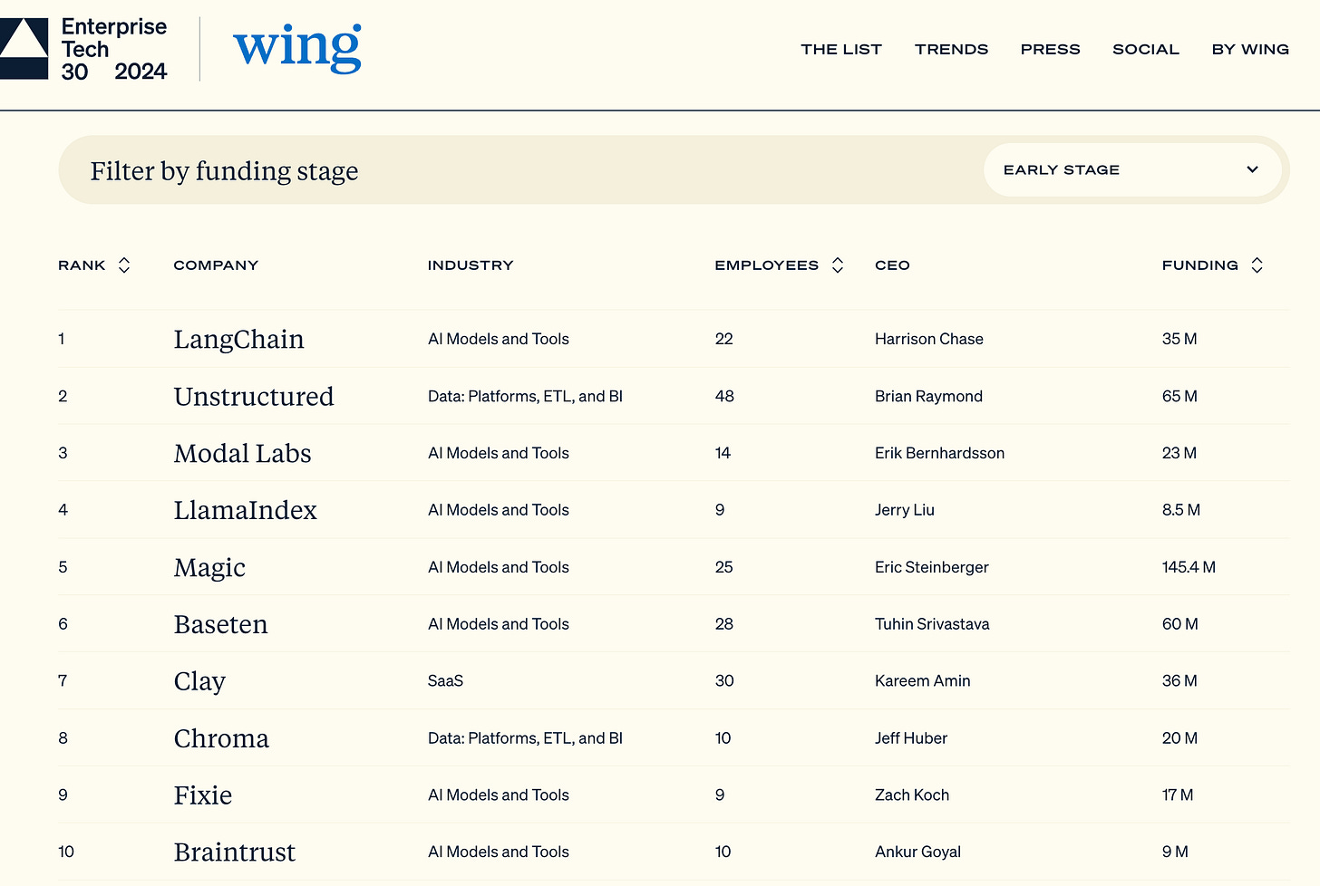
Task: Click the 60 M funding value
Action: (1180, 624)
